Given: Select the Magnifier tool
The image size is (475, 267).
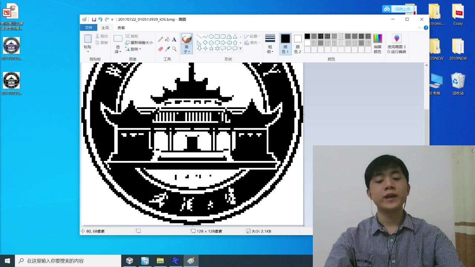Looking at the screenshot, I should [x=174, y=49].
